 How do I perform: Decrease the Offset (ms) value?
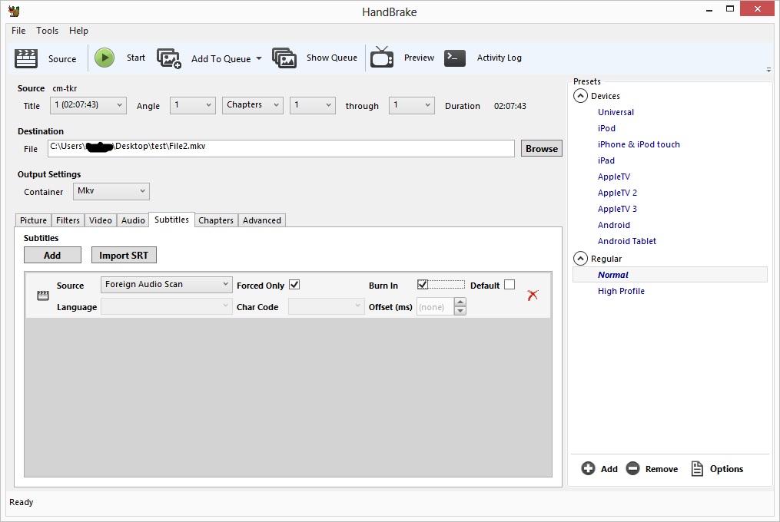pos(460,311)
